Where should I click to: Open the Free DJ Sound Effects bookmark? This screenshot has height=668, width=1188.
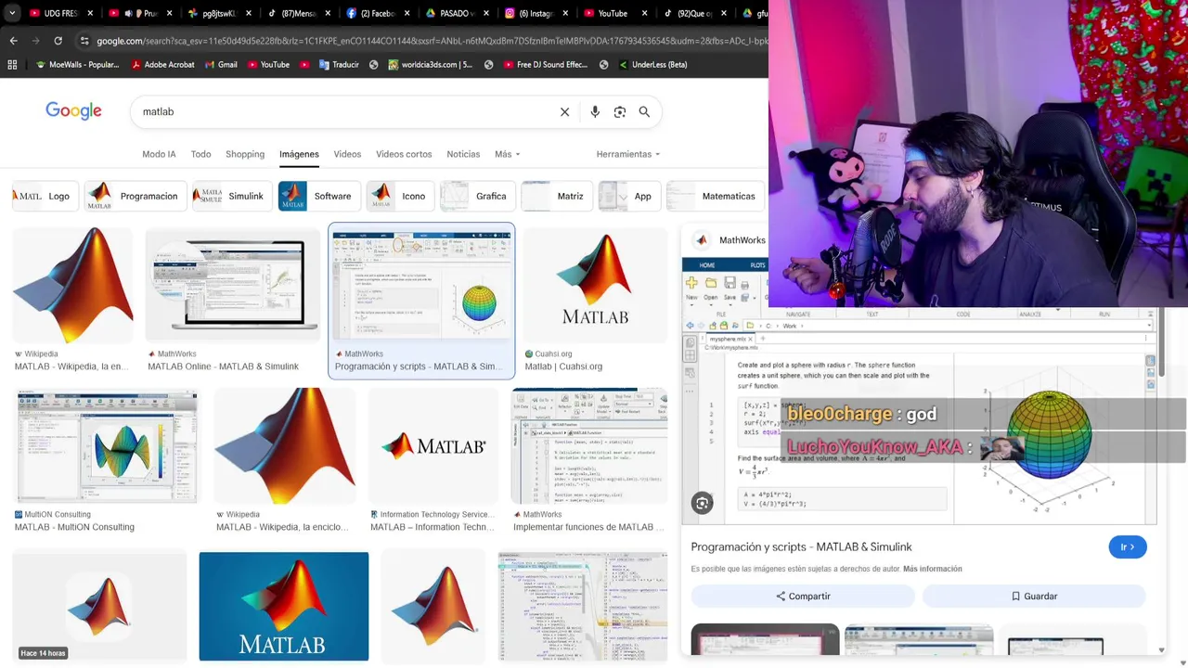546,65
